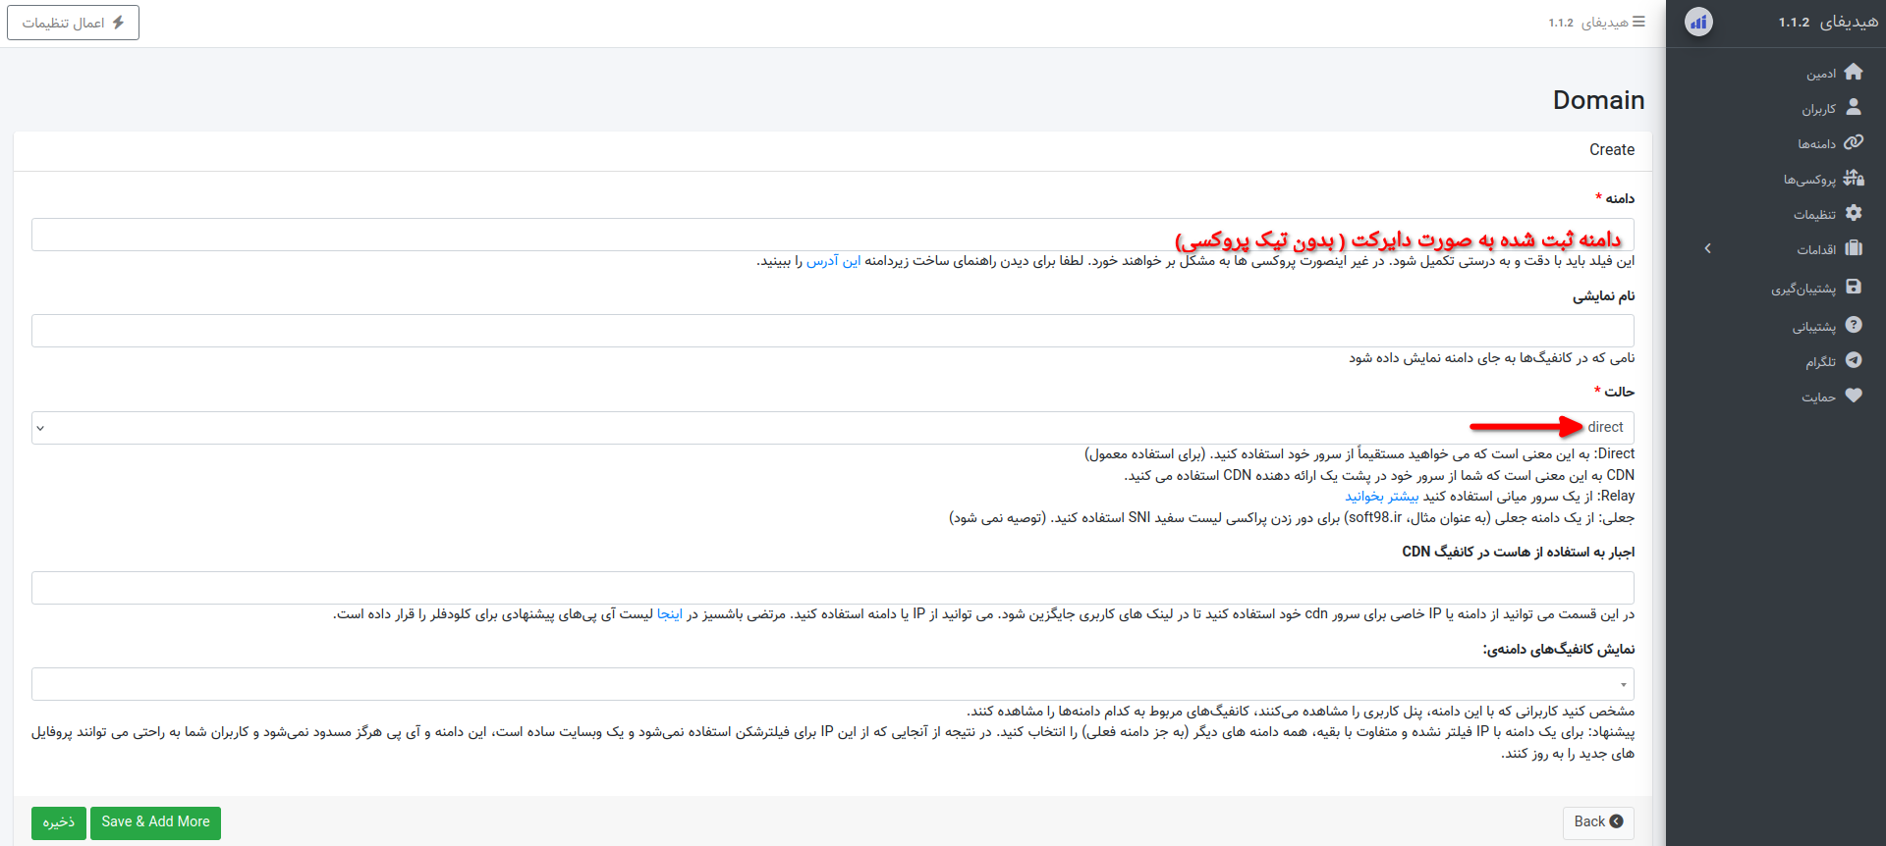Click the Back button
Viewport: 1886px width, 846px height.
1598,822
